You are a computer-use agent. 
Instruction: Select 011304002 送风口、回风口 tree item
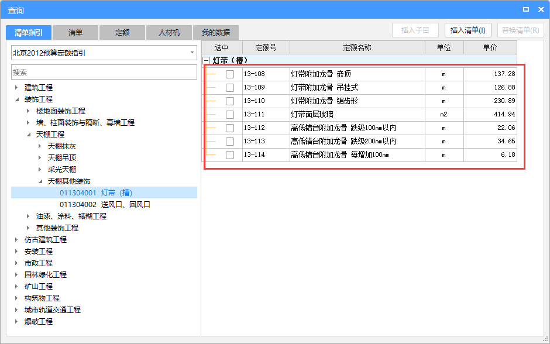click(x=105, y=204)
